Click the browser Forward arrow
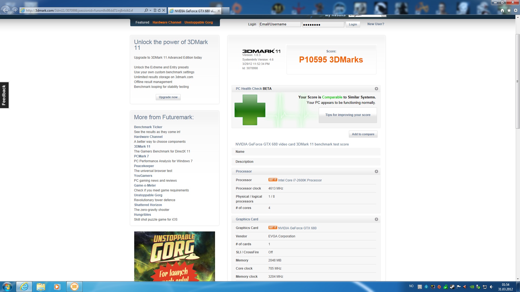The image size is (520, 292). [x=15, y=10]
